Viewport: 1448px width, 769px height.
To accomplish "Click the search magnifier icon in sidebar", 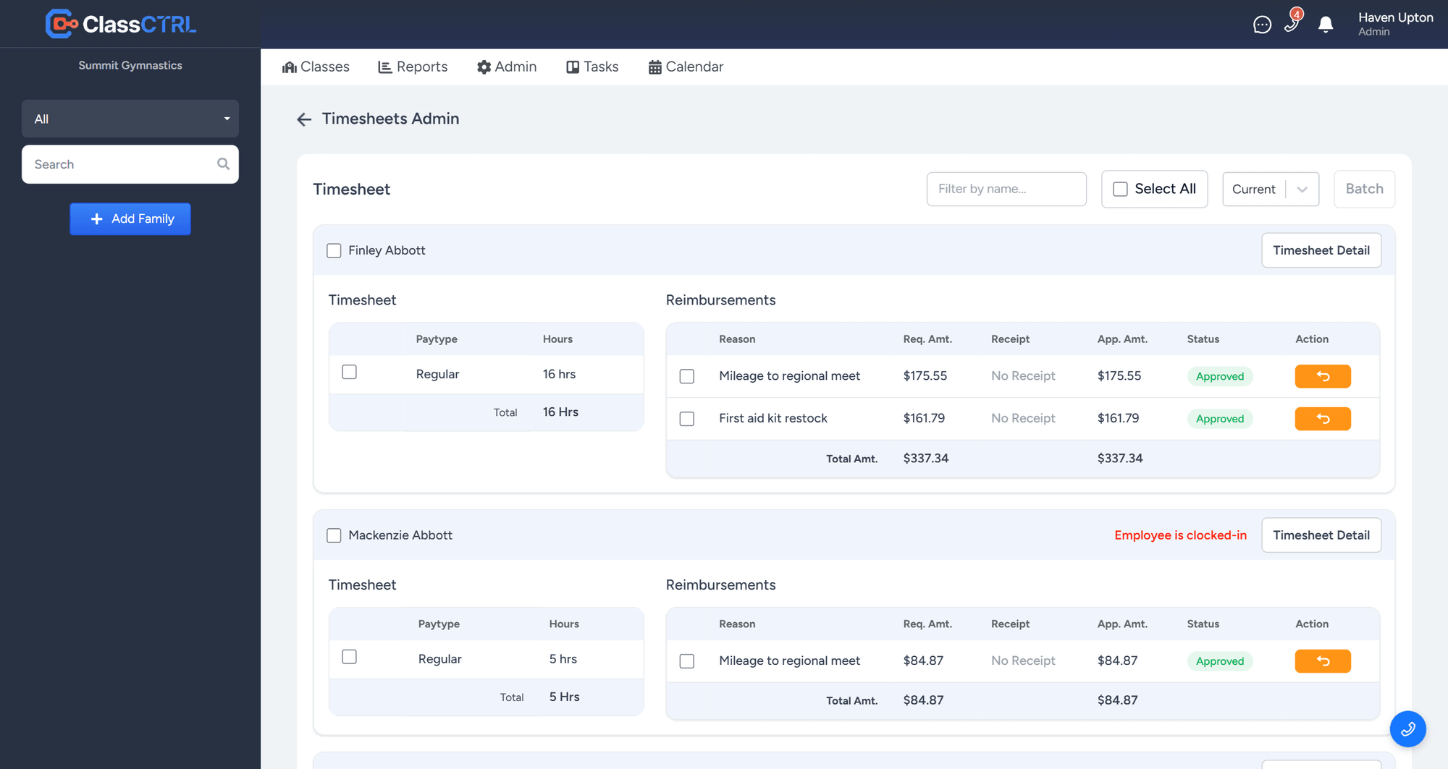I will (x=223, y=164).
